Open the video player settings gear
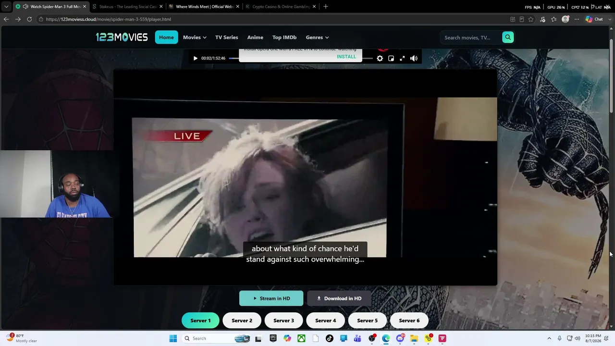The width and height of the screenshot is (615, 346). click(380, 58)
